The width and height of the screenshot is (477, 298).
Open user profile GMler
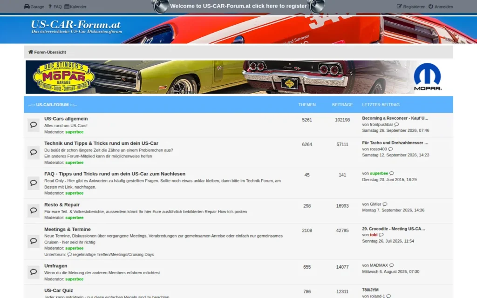375,204
